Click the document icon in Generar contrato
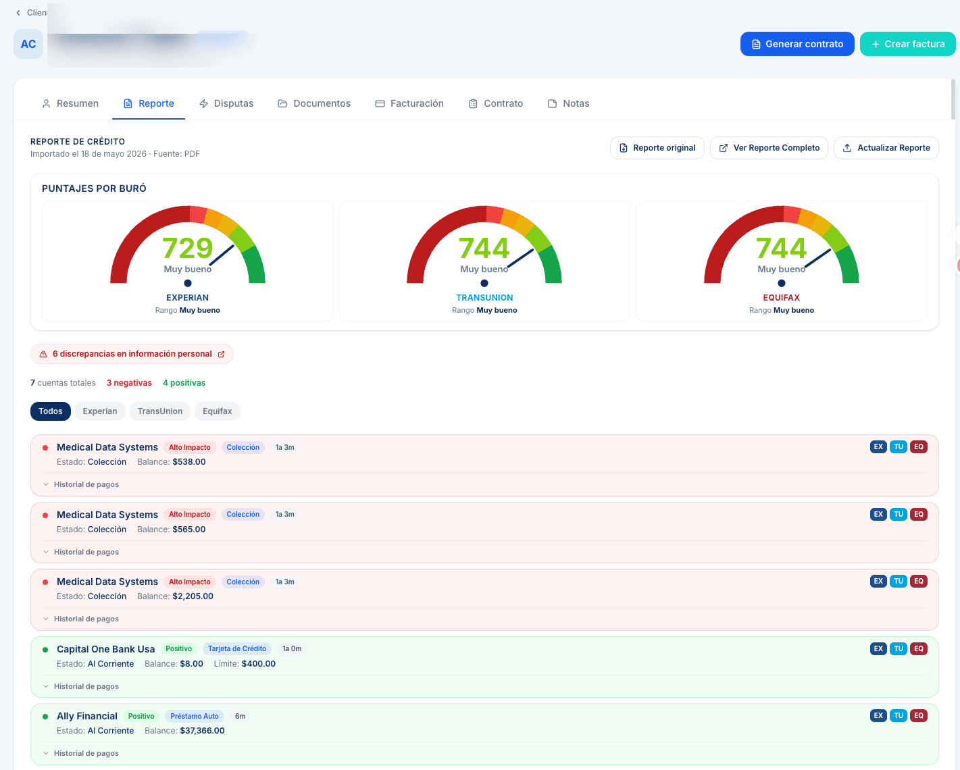The image size is (960, 770). click(x=757, y=44)
